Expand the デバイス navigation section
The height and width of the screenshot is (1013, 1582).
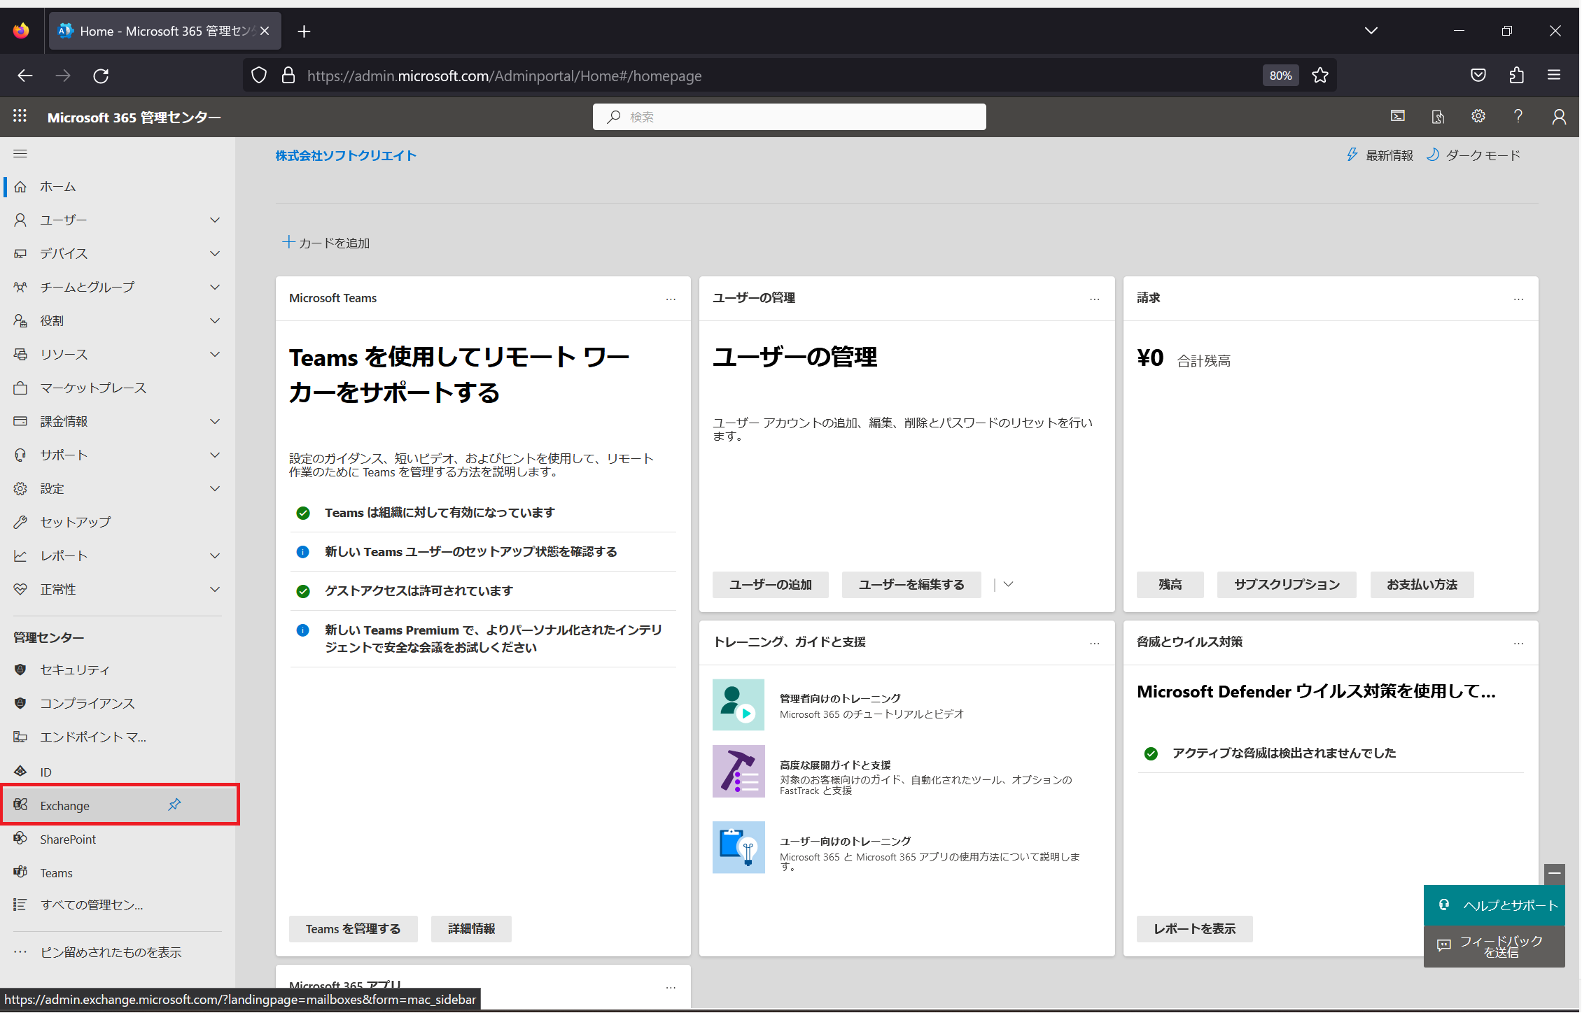point(215,254)
